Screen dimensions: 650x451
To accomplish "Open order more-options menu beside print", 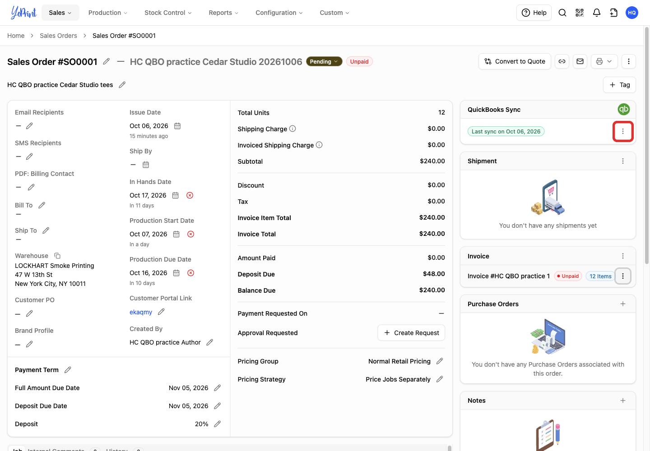I will pyautogui.click(x=629, y=61).
